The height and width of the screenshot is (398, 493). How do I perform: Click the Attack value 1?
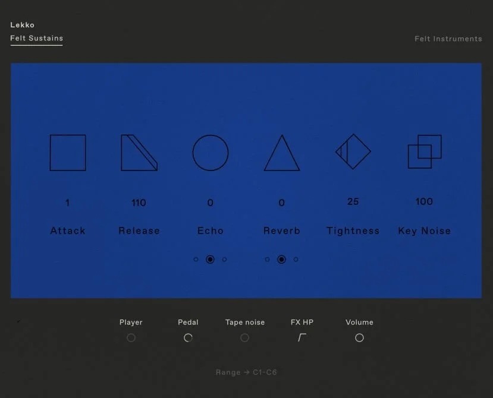(67, 203)
